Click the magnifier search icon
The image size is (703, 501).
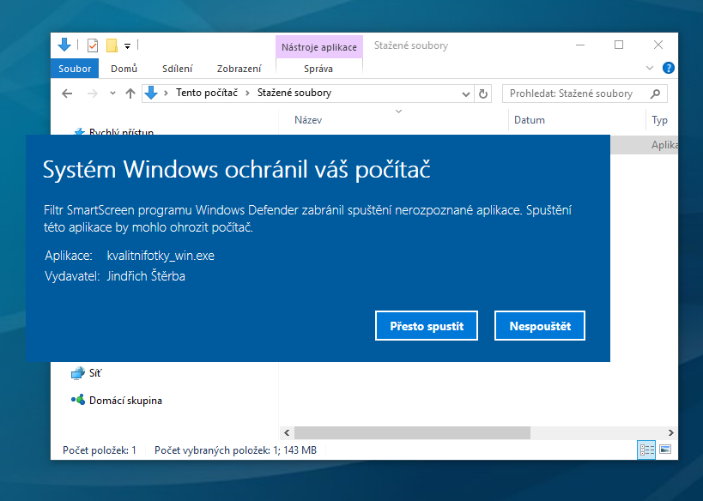click(x=655, y=94)
